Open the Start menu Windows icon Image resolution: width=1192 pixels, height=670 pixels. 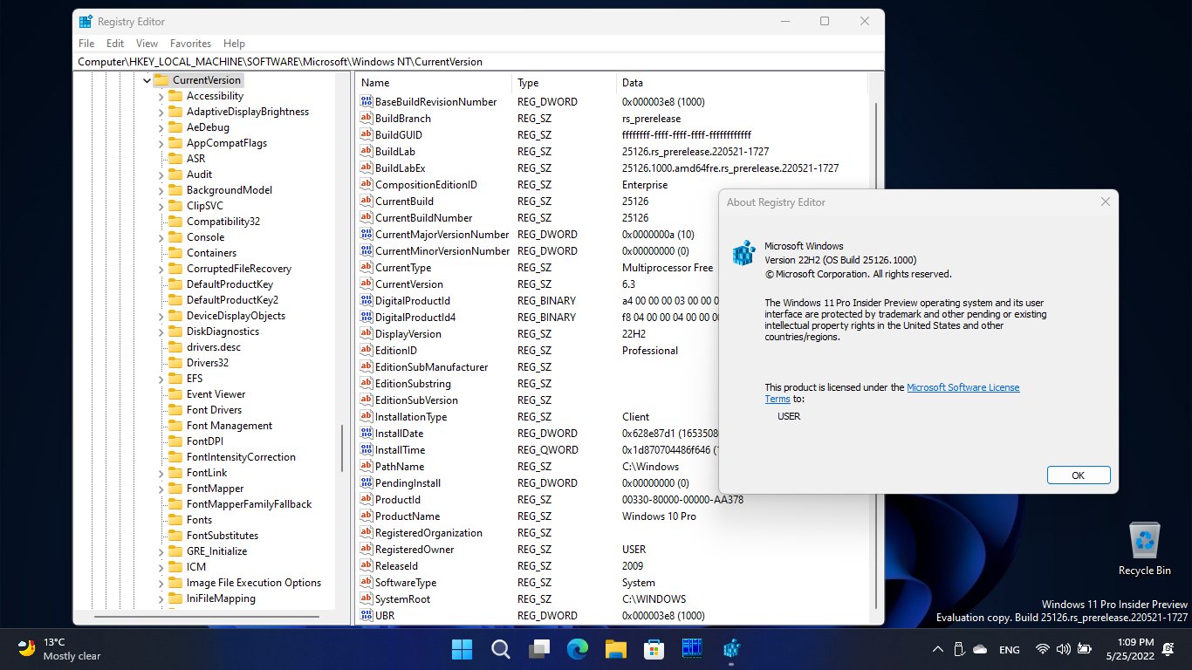(x=462, y=649)
